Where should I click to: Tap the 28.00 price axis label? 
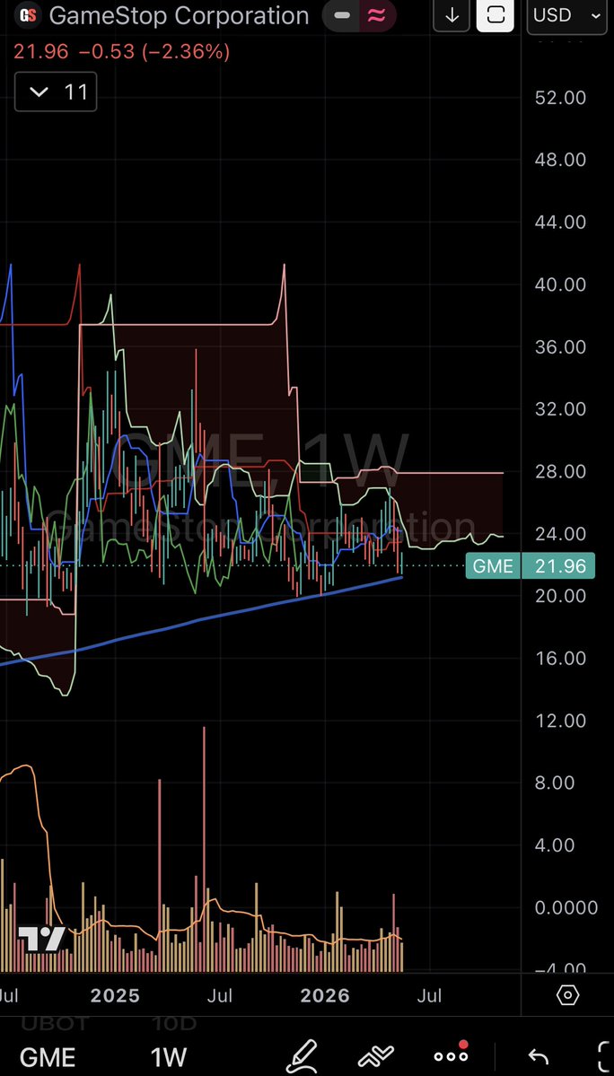click(x=560, y=471)
